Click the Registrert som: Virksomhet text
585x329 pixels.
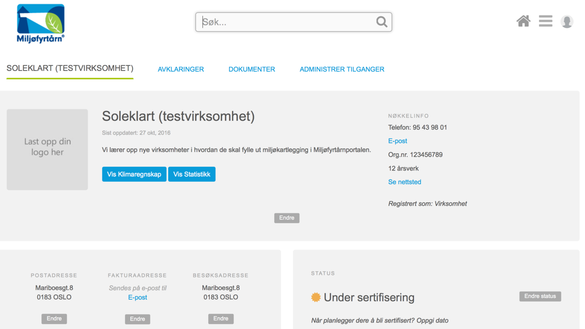(x=428, y=204)
